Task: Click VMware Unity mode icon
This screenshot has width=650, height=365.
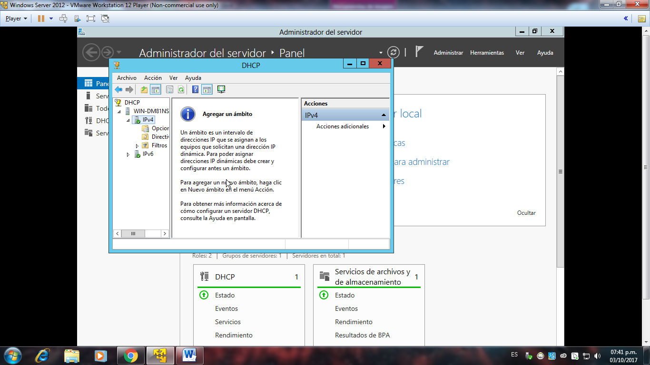Action: (x=105, y=19)
